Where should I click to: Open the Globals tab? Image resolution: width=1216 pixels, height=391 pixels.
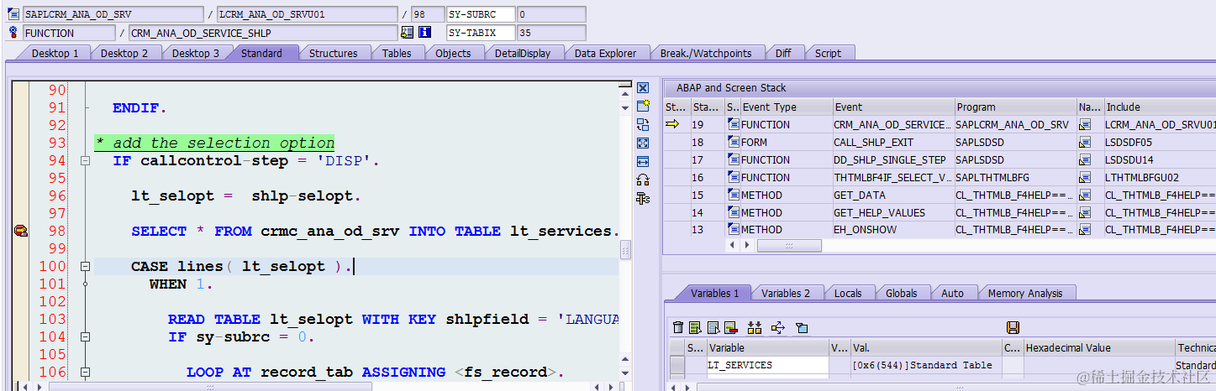point(901,293)
